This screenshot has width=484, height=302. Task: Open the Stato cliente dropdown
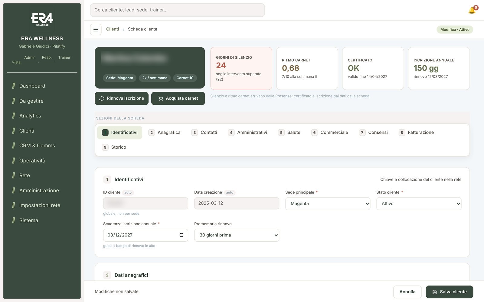[419, 204]
